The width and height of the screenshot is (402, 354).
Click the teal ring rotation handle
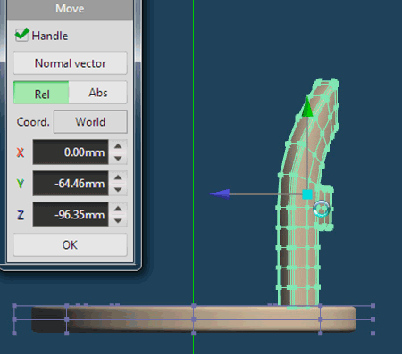[x=322, y=209]
